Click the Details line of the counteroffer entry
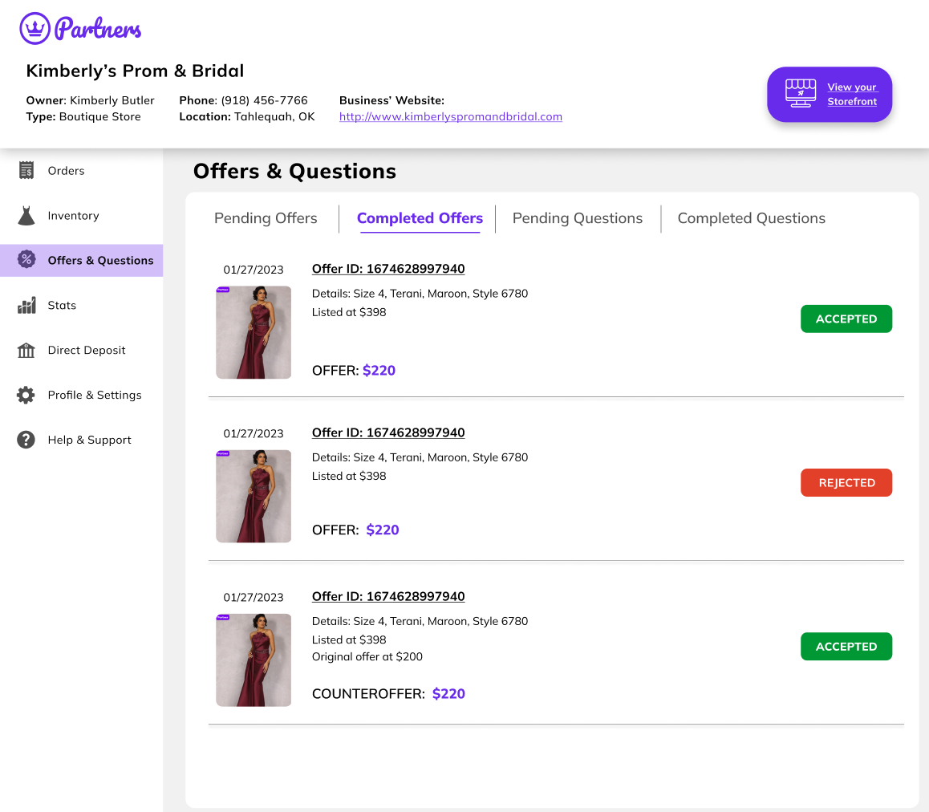 pos(420,621)
